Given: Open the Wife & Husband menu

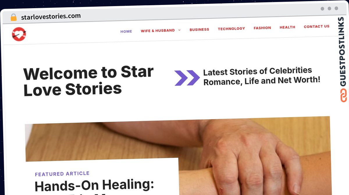Looking at the screenshot, I should (158, 31).
